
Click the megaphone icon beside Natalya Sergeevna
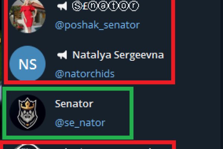[62, 55]
